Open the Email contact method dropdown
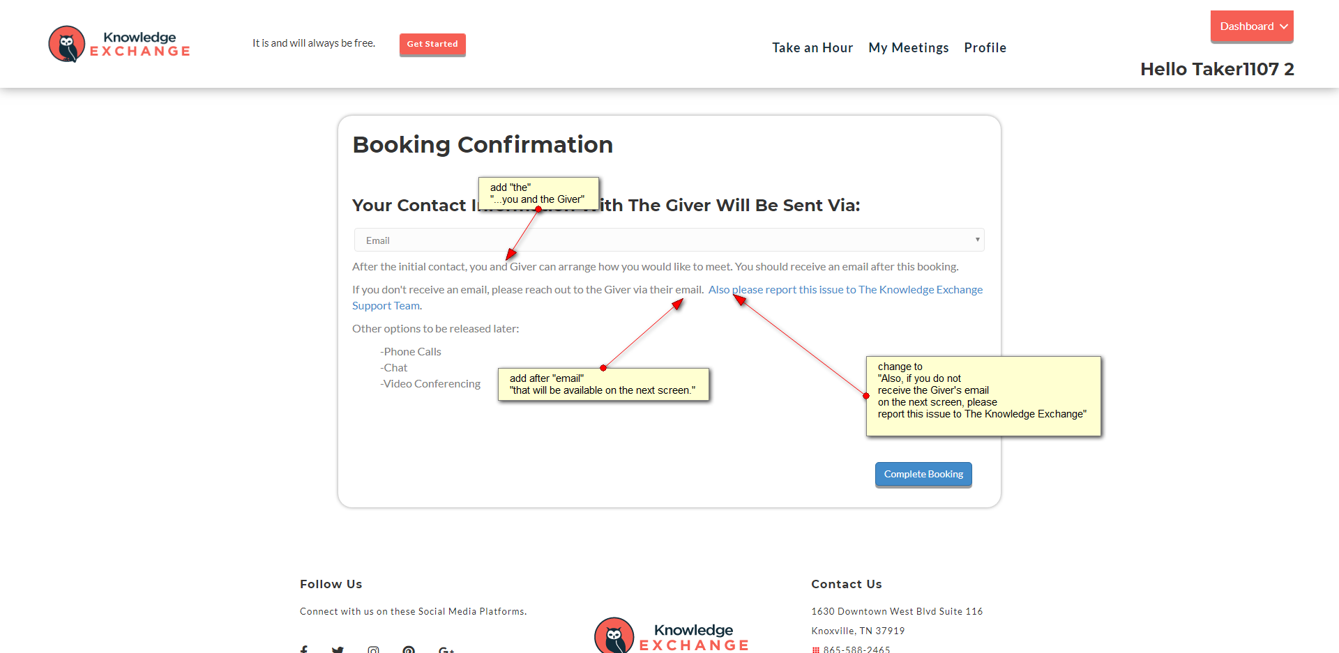This screenshot has width=1339, height=653. [669, 240]
